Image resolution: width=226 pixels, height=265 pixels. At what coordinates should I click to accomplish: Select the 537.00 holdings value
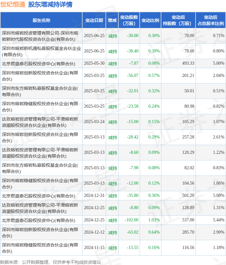[188, 220]
